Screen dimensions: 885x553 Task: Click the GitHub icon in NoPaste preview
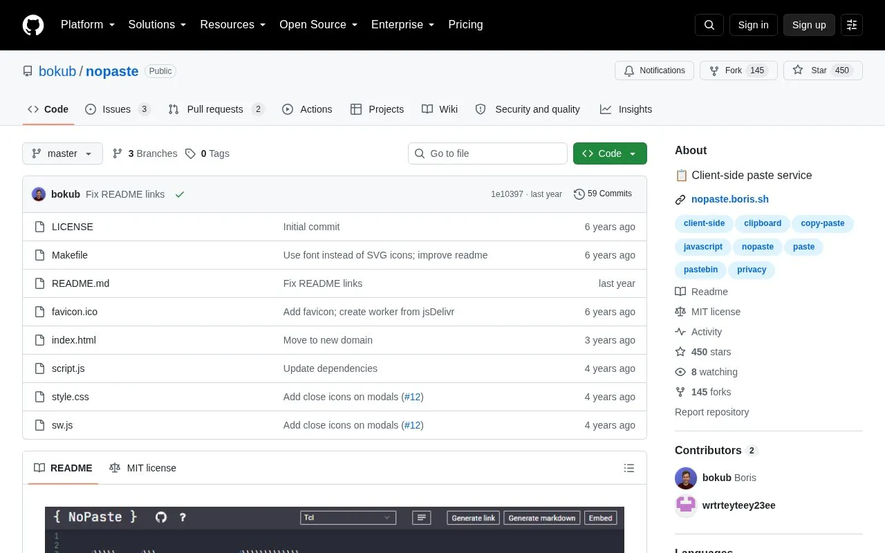click(x=161, y=517)
